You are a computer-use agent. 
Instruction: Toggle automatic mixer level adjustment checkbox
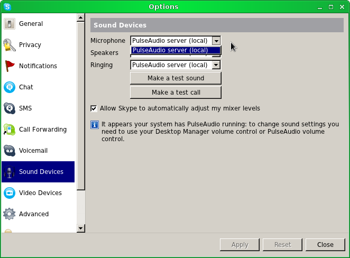tap(94, 108)
